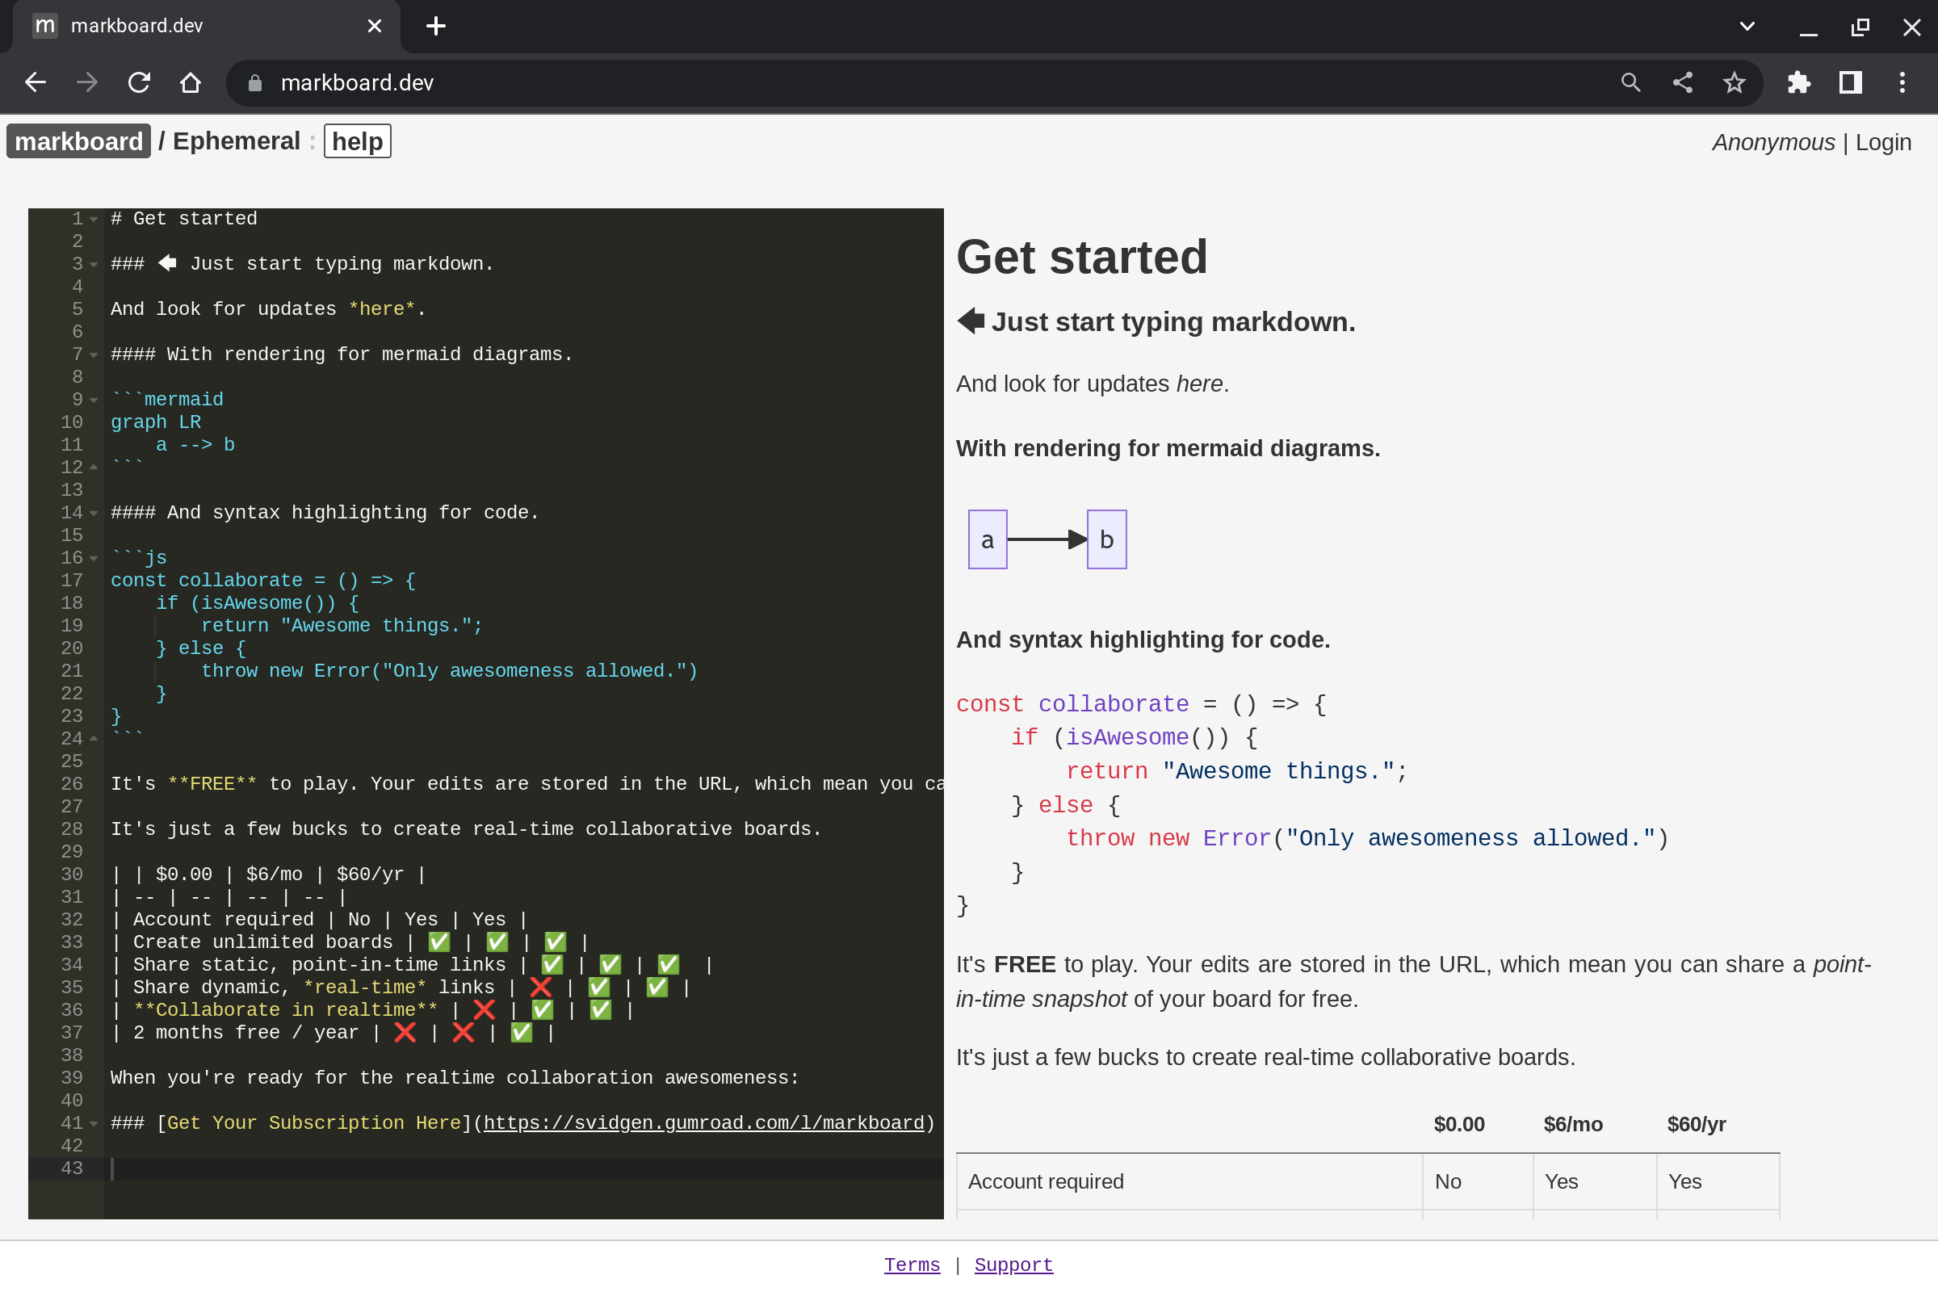Reload the markboard.dev page
This screenshot has height=1292, width=1938.
138,82
